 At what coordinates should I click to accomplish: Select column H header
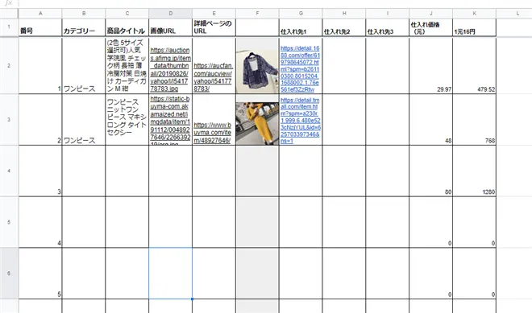click(x=344, y=14)
